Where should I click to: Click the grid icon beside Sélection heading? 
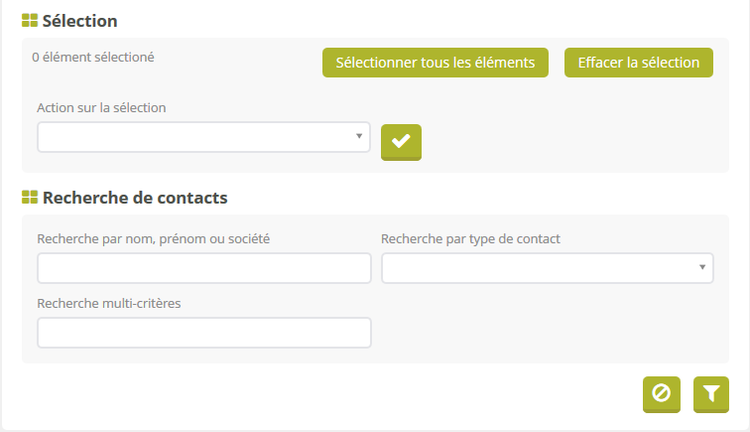(30, 21)
